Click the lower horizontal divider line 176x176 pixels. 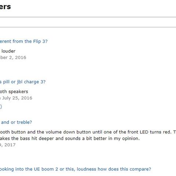88,27
